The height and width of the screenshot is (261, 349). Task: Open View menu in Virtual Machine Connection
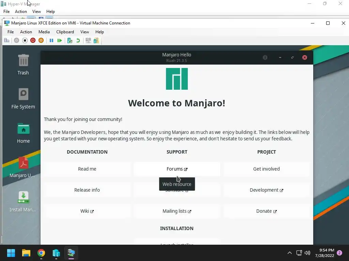click(x=85, y=32)
